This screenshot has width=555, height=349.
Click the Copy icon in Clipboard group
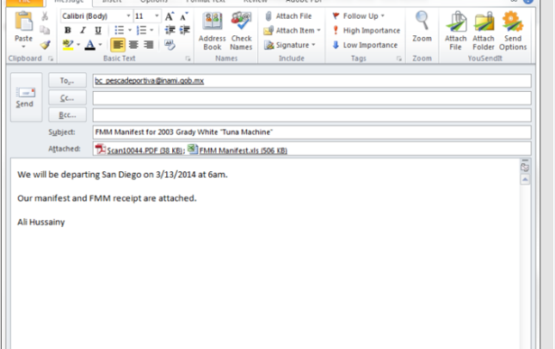point(45,30)
